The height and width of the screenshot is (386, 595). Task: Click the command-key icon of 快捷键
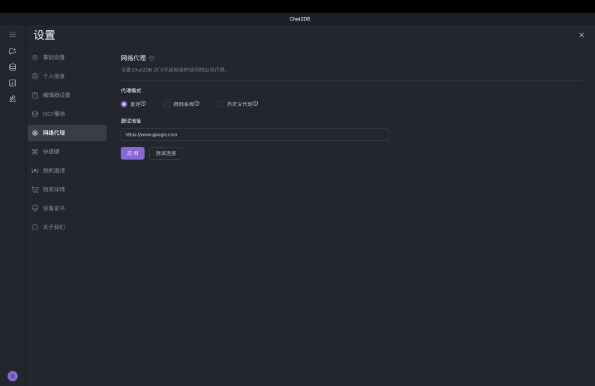(x=35, y=151)
